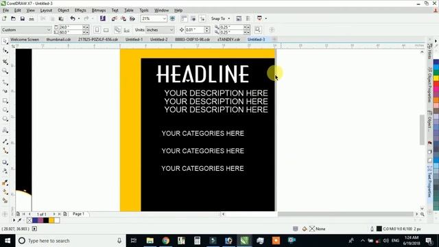Click the Zoom navigator icon near the scrollbar

pos(423,214)
